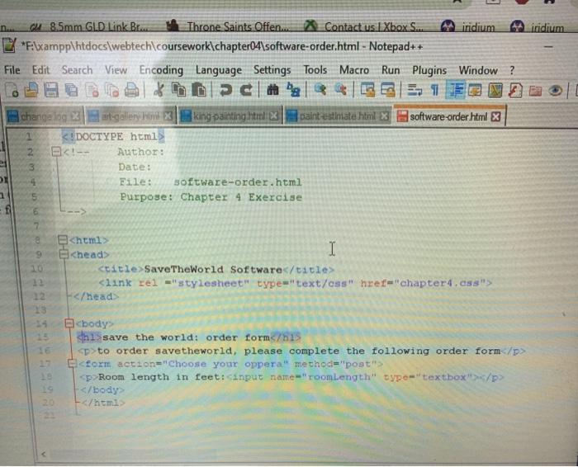
Task: Open the Encoding menu
Action: [x=161, y=70]
